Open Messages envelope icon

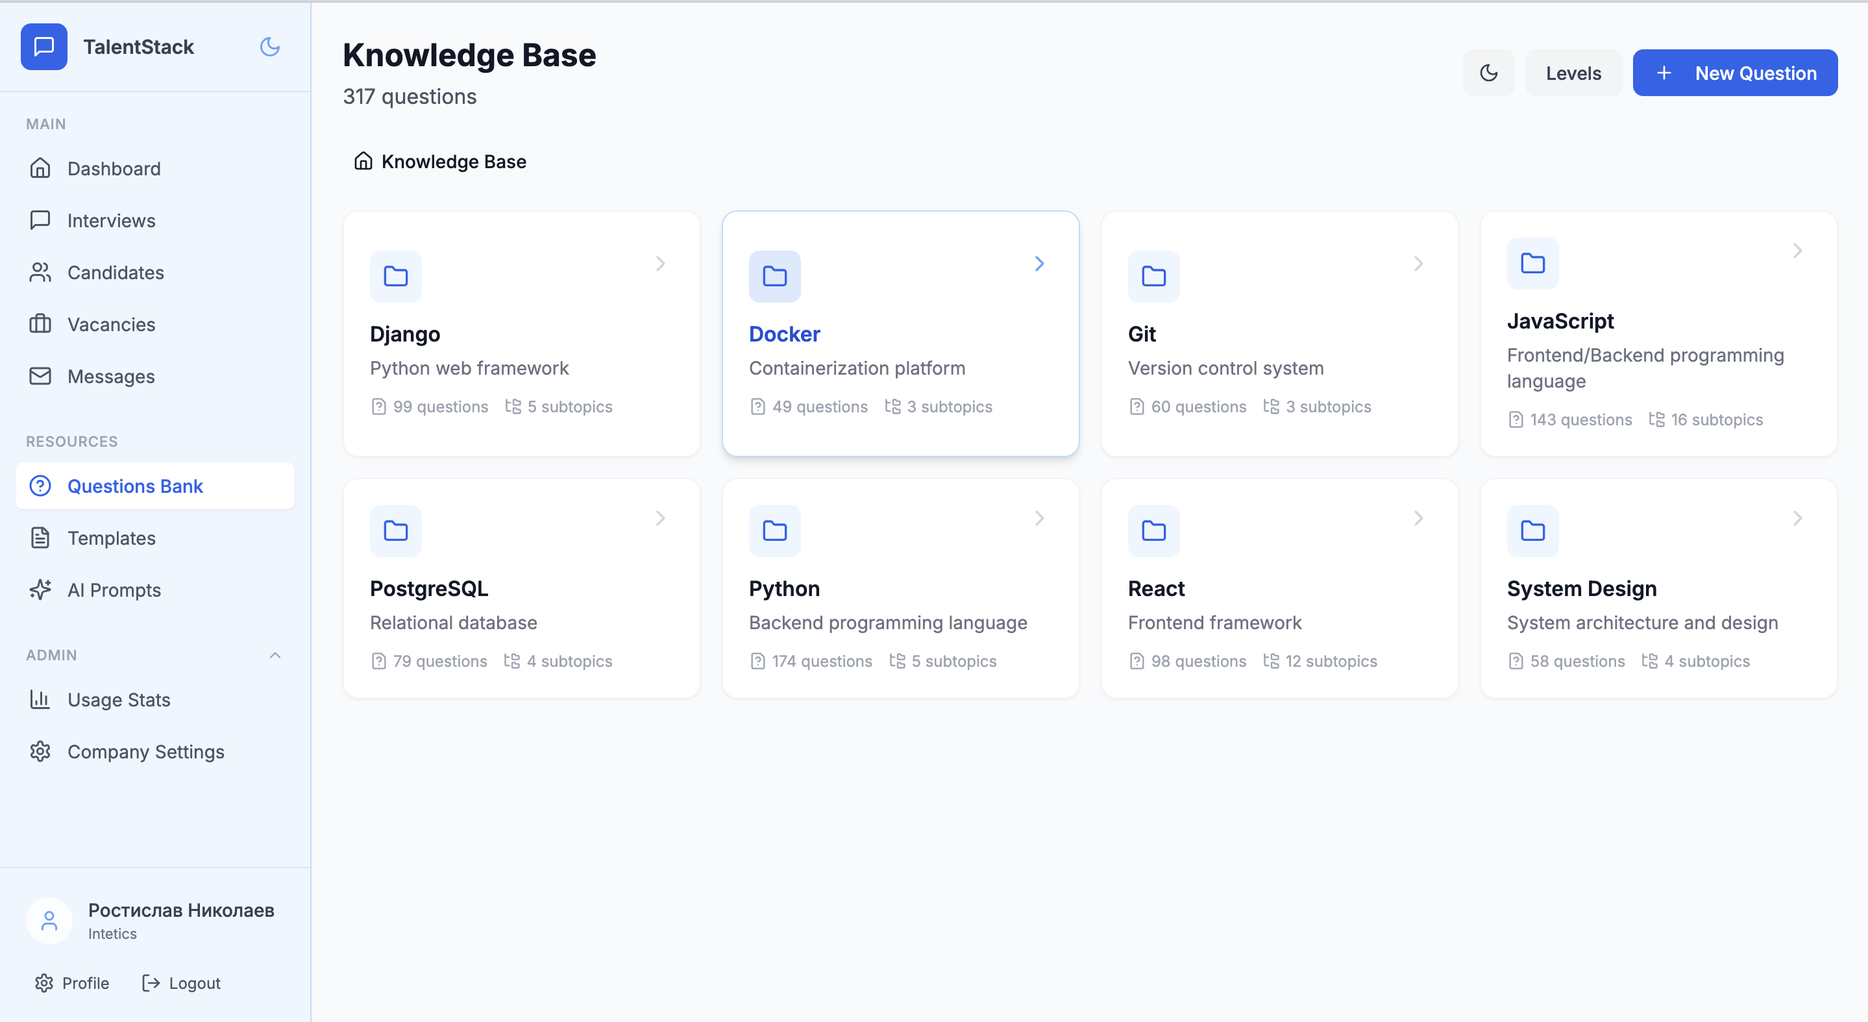42,376
